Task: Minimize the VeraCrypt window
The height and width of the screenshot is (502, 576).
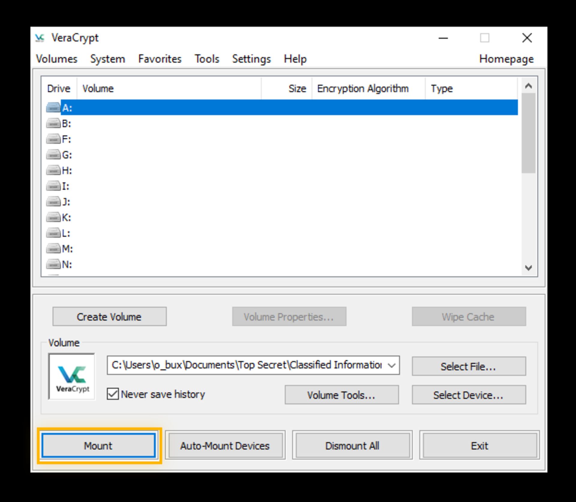Action: pos(443,38)
